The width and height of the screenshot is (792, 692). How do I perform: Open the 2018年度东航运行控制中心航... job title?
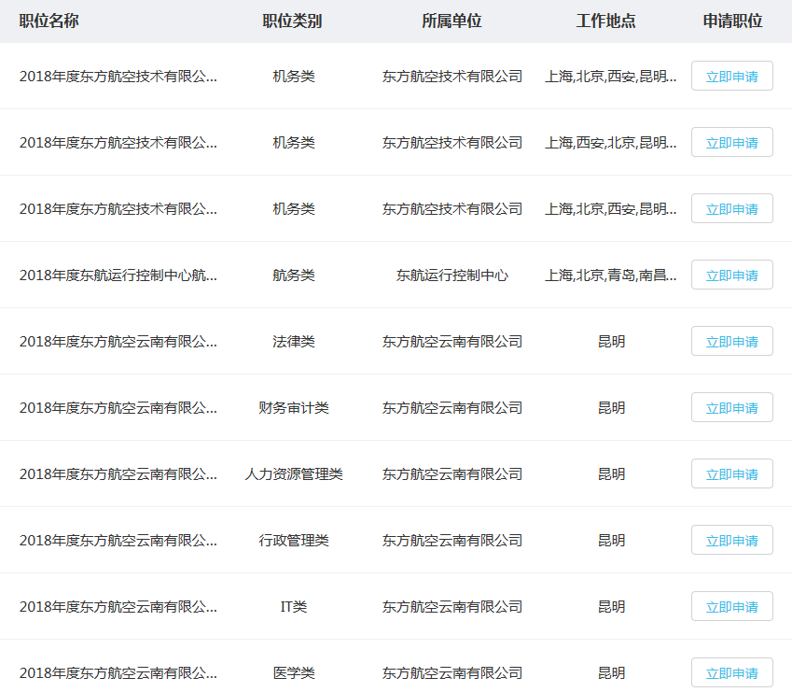(x=118, y=275)
